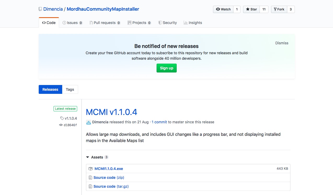This screenshot has width=333, height=195.
Task: Download MCMI1.1.0.4.exe asset
Action: (x=109, y=169)
